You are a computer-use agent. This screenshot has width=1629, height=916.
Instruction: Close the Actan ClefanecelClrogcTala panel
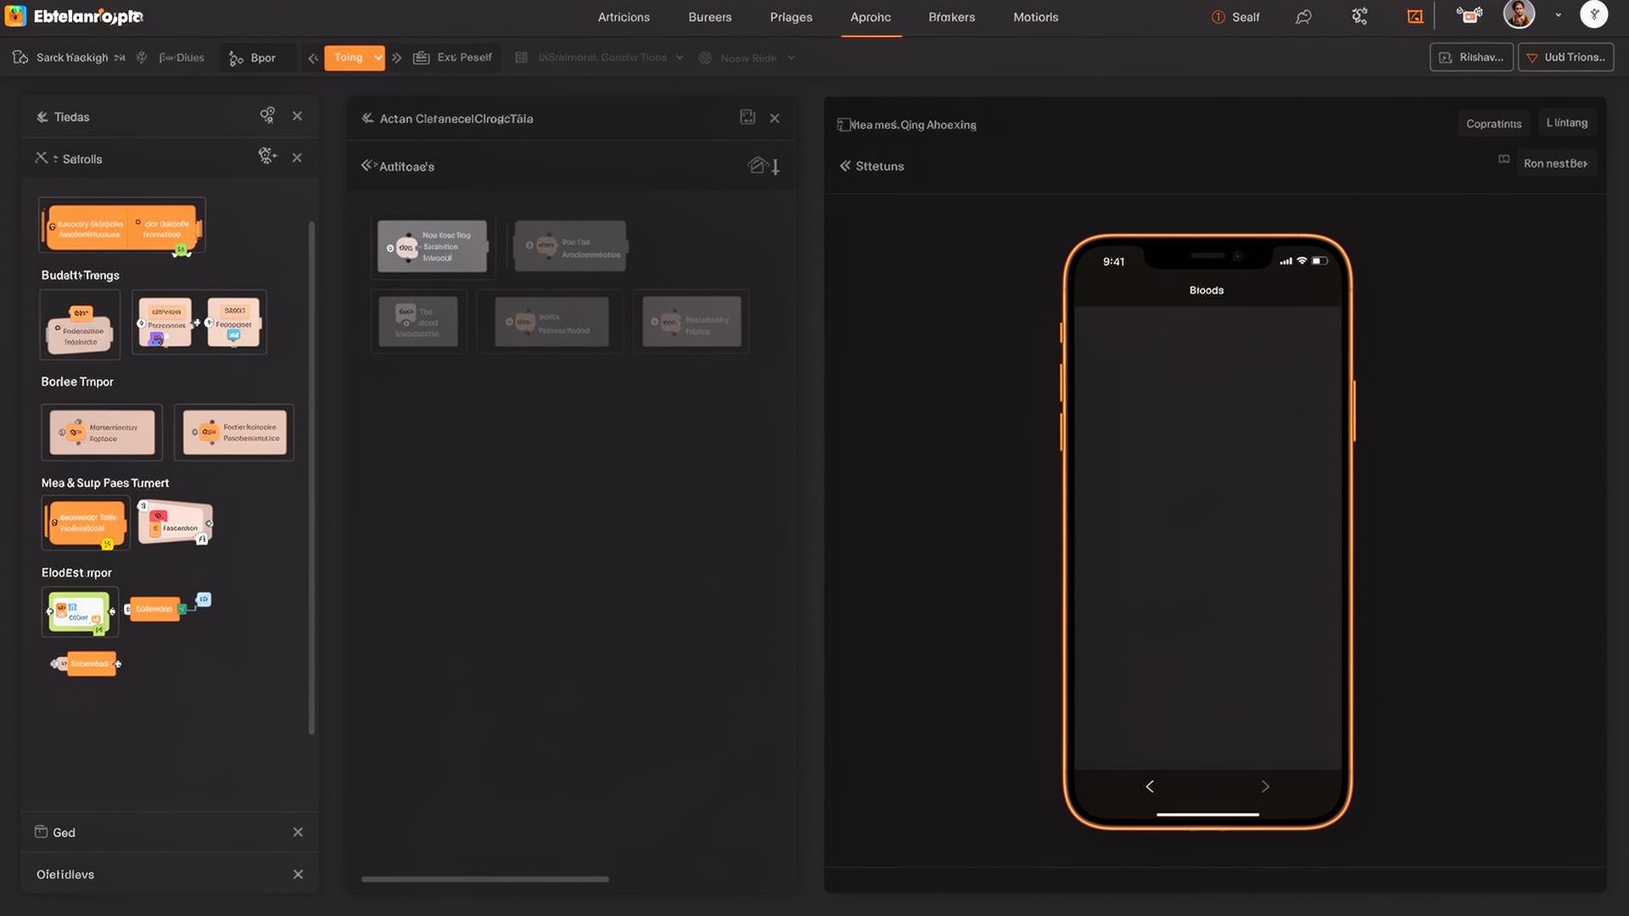coord(775,119)
